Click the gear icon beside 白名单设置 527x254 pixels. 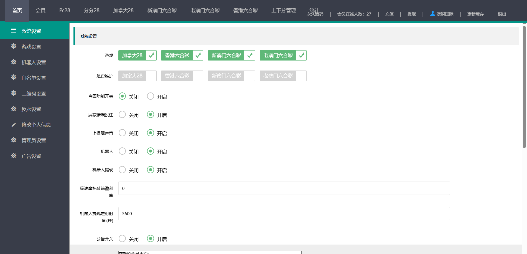pyautogui.click(x=14, y=77)
